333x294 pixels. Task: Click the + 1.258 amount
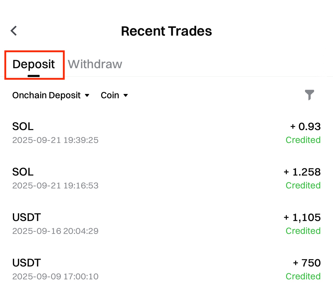click(x=302, y=172)
